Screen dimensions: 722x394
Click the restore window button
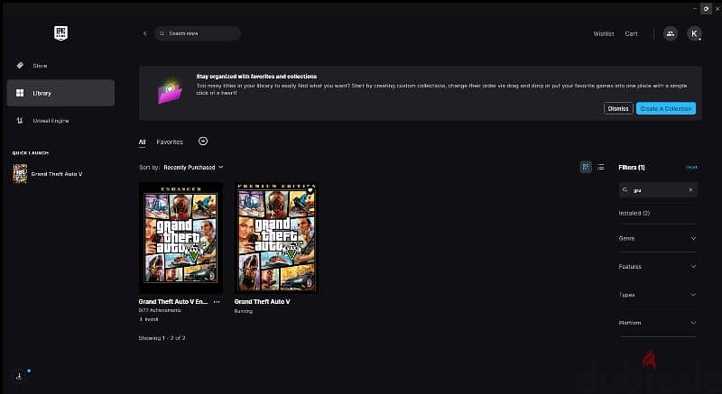pos(706,8)
